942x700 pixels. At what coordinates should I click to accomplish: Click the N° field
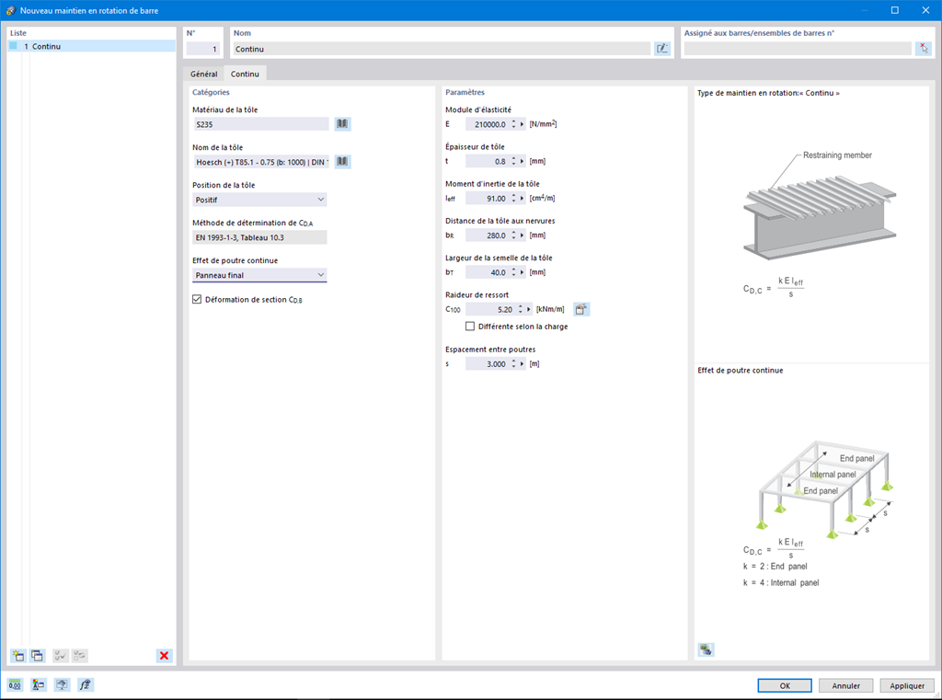tap(202, 49)
